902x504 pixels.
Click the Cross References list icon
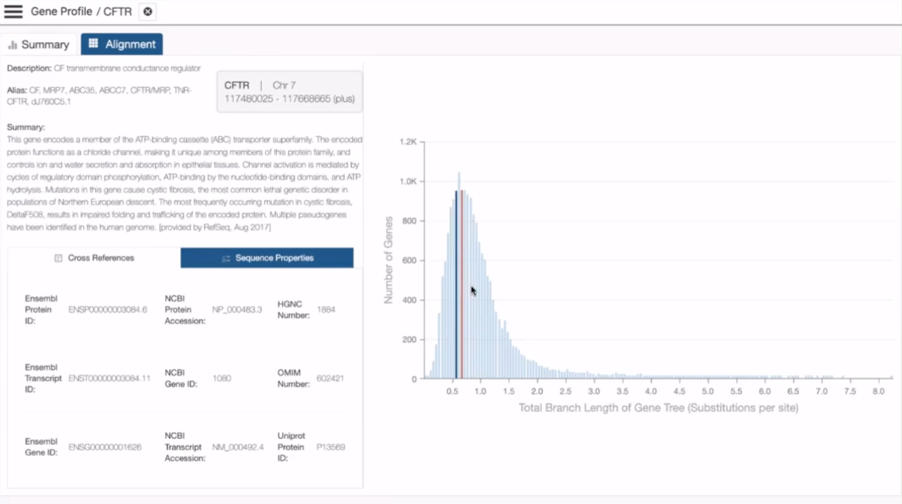click(58, 258)
